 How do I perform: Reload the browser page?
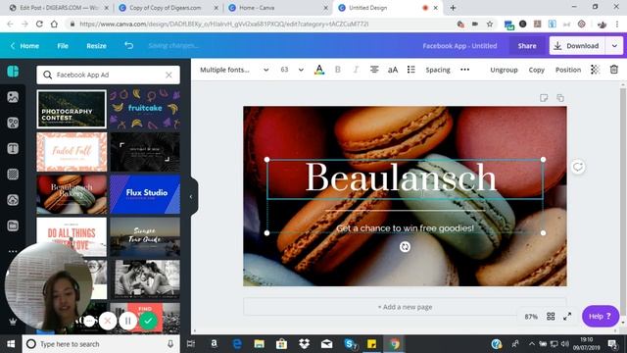click(39, 24)
